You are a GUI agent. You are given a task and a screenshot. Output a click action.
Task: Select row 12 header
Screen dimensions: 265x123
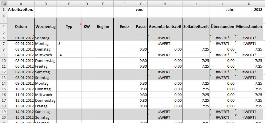coord(3,72)
